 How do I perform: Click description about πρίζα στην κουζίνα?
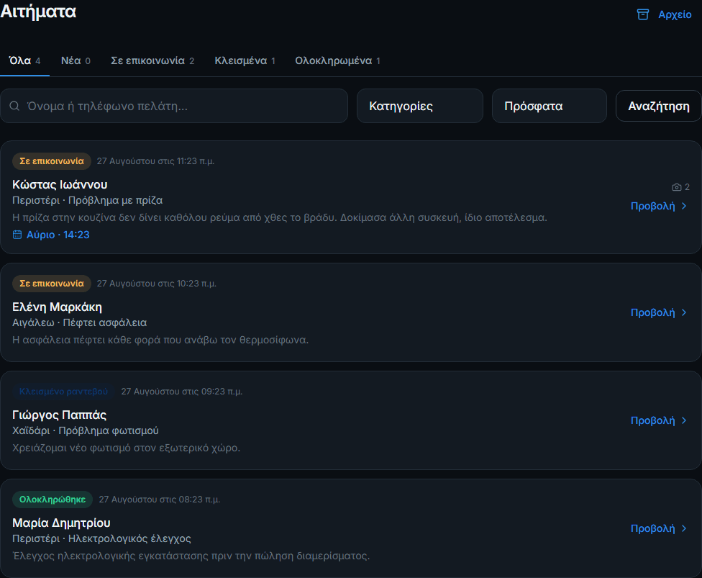click(x=280, y=217)
